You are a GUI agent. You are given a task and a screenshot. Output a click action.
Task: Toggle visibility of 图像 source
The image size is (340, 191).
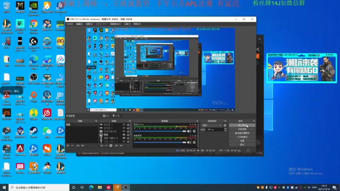(x=124, y=135)
